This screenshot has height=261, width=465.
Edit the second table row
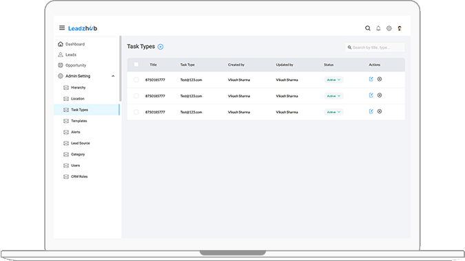pyautogui.click(x=371, y=95)
